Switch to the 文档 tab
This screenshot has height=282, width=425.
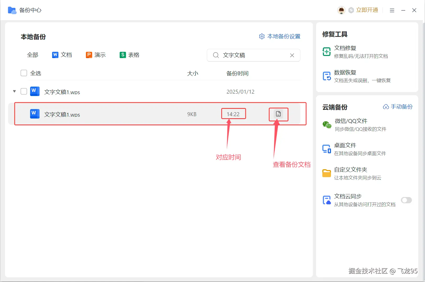click(62, 55)
